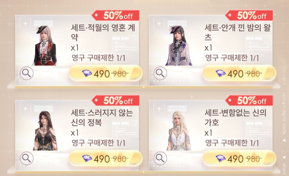The width and height of the screenshot is (289, 176).
Task: Buy 변함없는 신의 가호 set for 490 diamonds
Action: coord(239,158)
